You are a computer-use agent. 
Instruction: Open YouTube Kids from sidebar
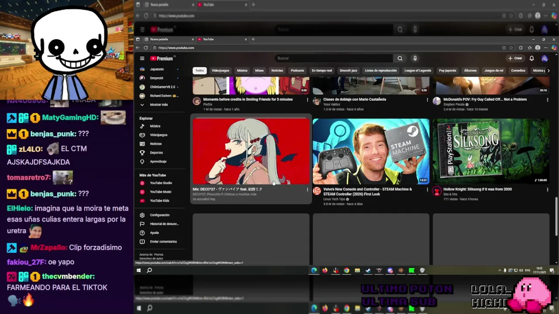point(159,201)
